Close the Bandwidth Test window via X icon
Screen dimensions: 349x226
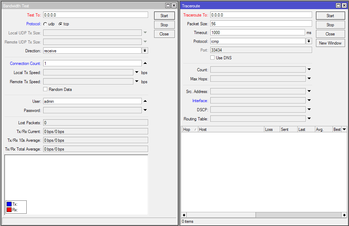point(174,6)
